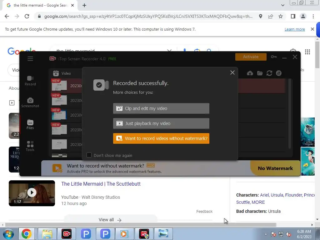The width and height of the screenshot is (320, 240).
Task: Click the Learn more link in update bar
Action: 295,29
